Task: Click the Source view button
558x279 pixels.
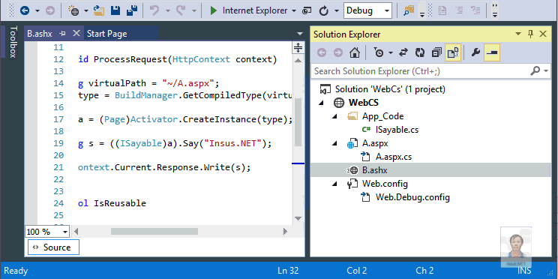Action: pyautogui.click(x=53, y=247)
